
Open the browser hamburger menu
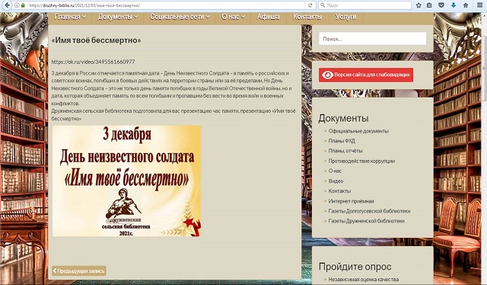click(x=479, y=5)
